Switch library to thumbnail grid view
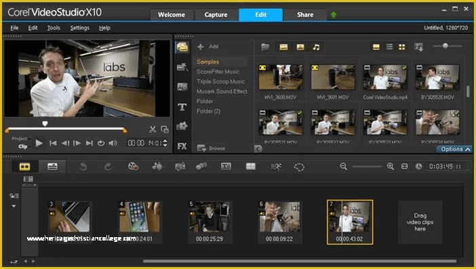 (402, 47)
